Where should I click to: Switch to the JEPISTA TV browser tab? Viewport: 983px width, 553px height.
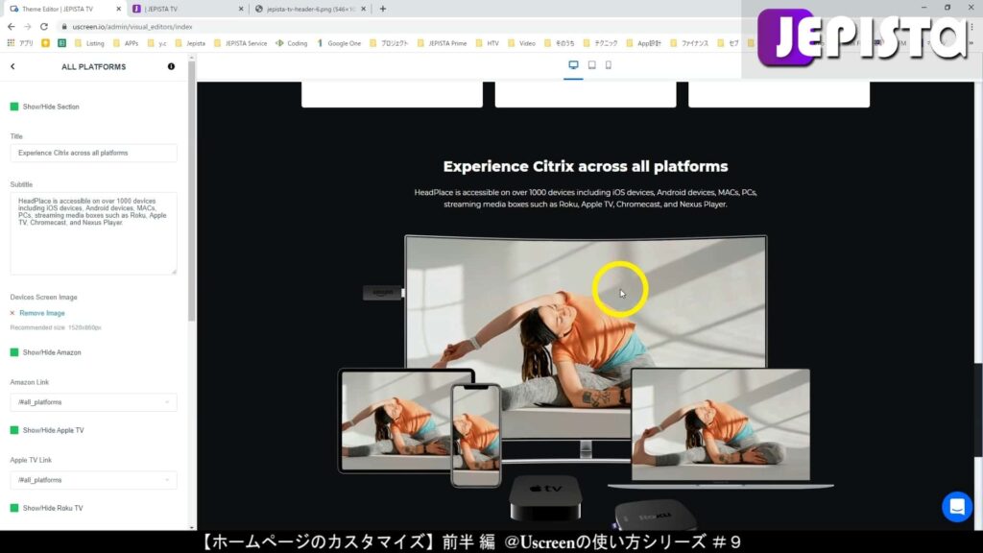188,9
